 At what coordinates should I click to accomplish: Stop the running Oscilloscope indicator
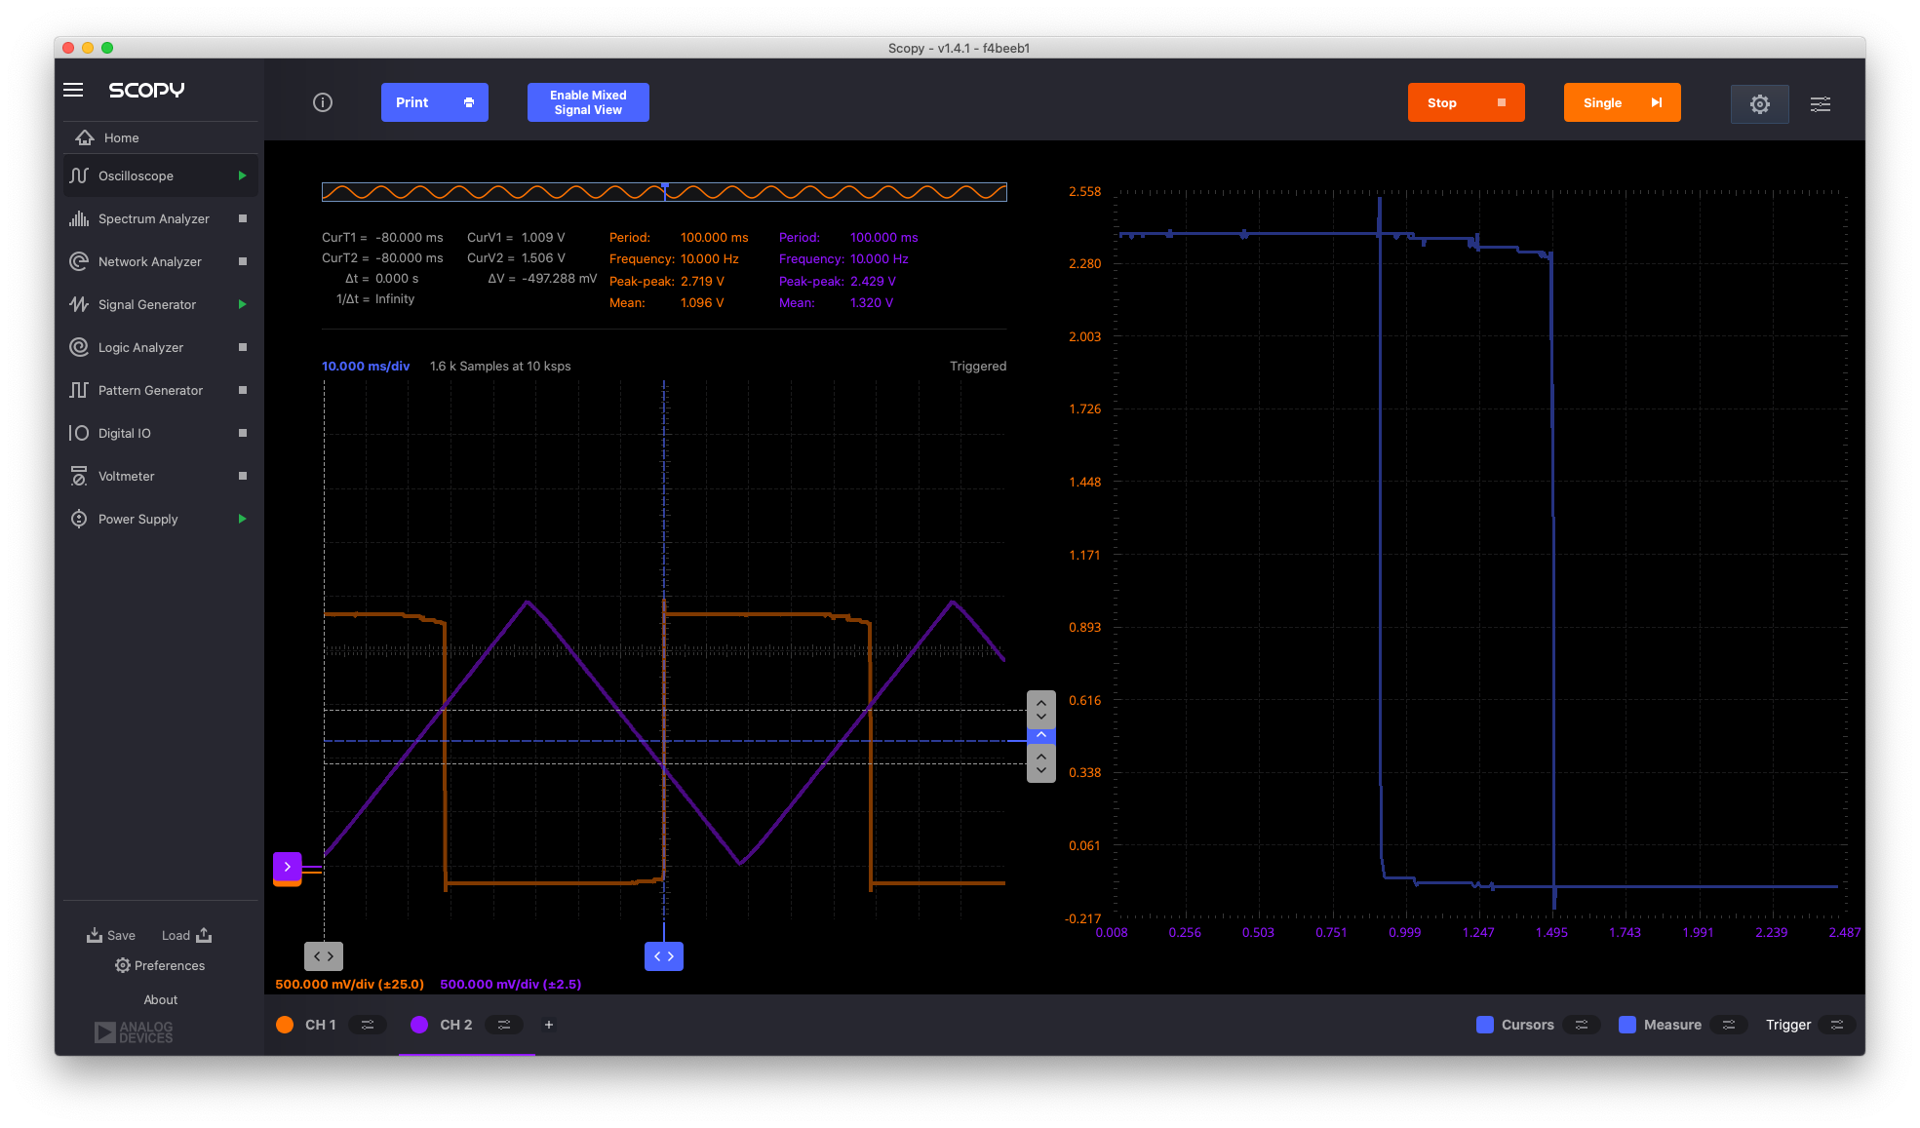[x=243, y=175]
